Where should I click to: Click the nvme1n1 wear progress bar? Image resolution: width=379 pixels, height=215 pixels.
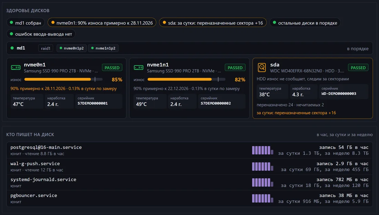pyautogui.click(x=186, y=79)
